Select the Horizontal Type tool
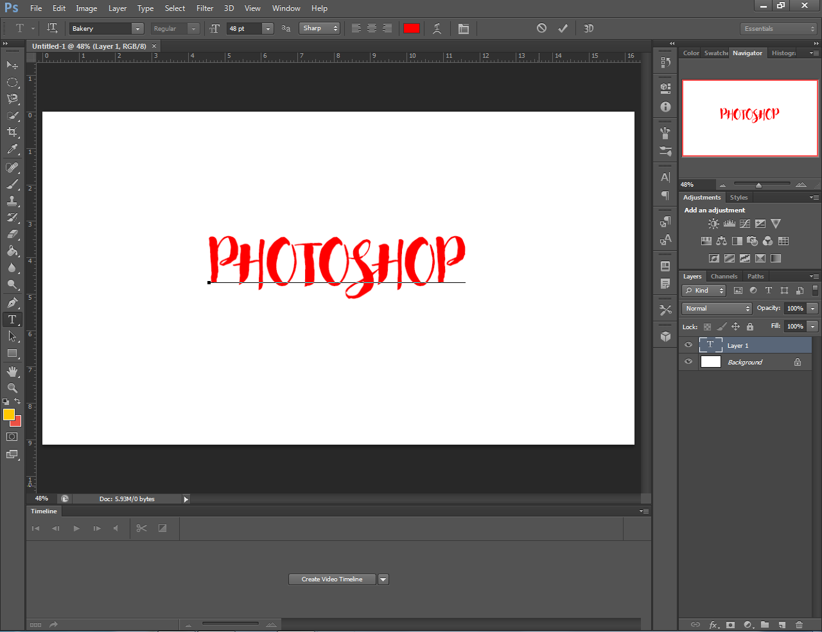The image size is (822, 632). [x=12, y=320]
